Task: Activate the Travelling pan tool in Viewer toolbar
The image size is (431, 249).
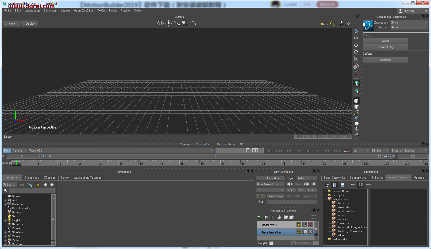Action: pos(168,23)
